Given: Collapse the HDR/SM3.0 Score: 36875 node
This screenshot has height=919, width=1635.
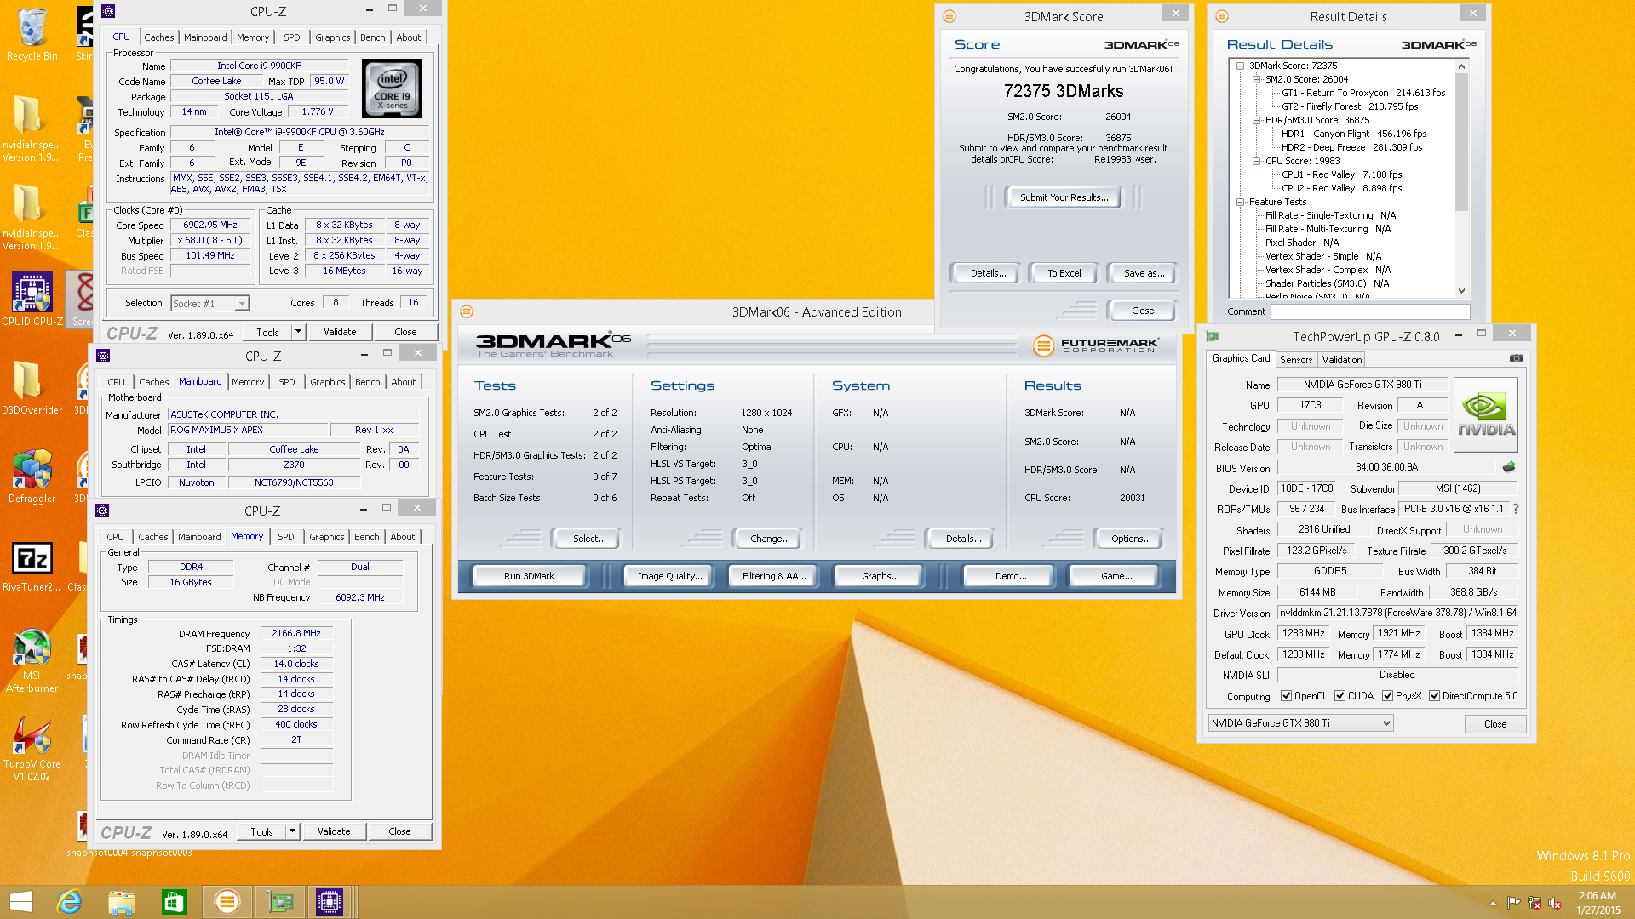Looking at the screenshot, I should [1256, 120].
